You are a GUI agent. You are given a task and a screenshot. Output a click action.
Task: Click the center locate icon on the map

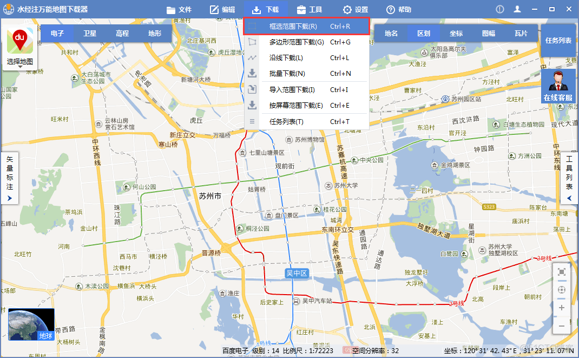(561, 289)
